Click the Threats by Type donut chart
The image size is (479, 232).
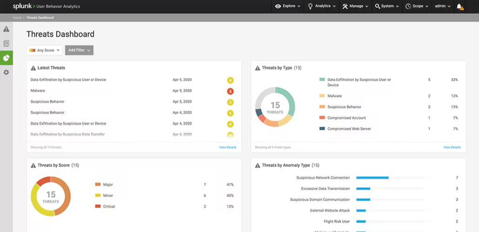click(275, 107)
